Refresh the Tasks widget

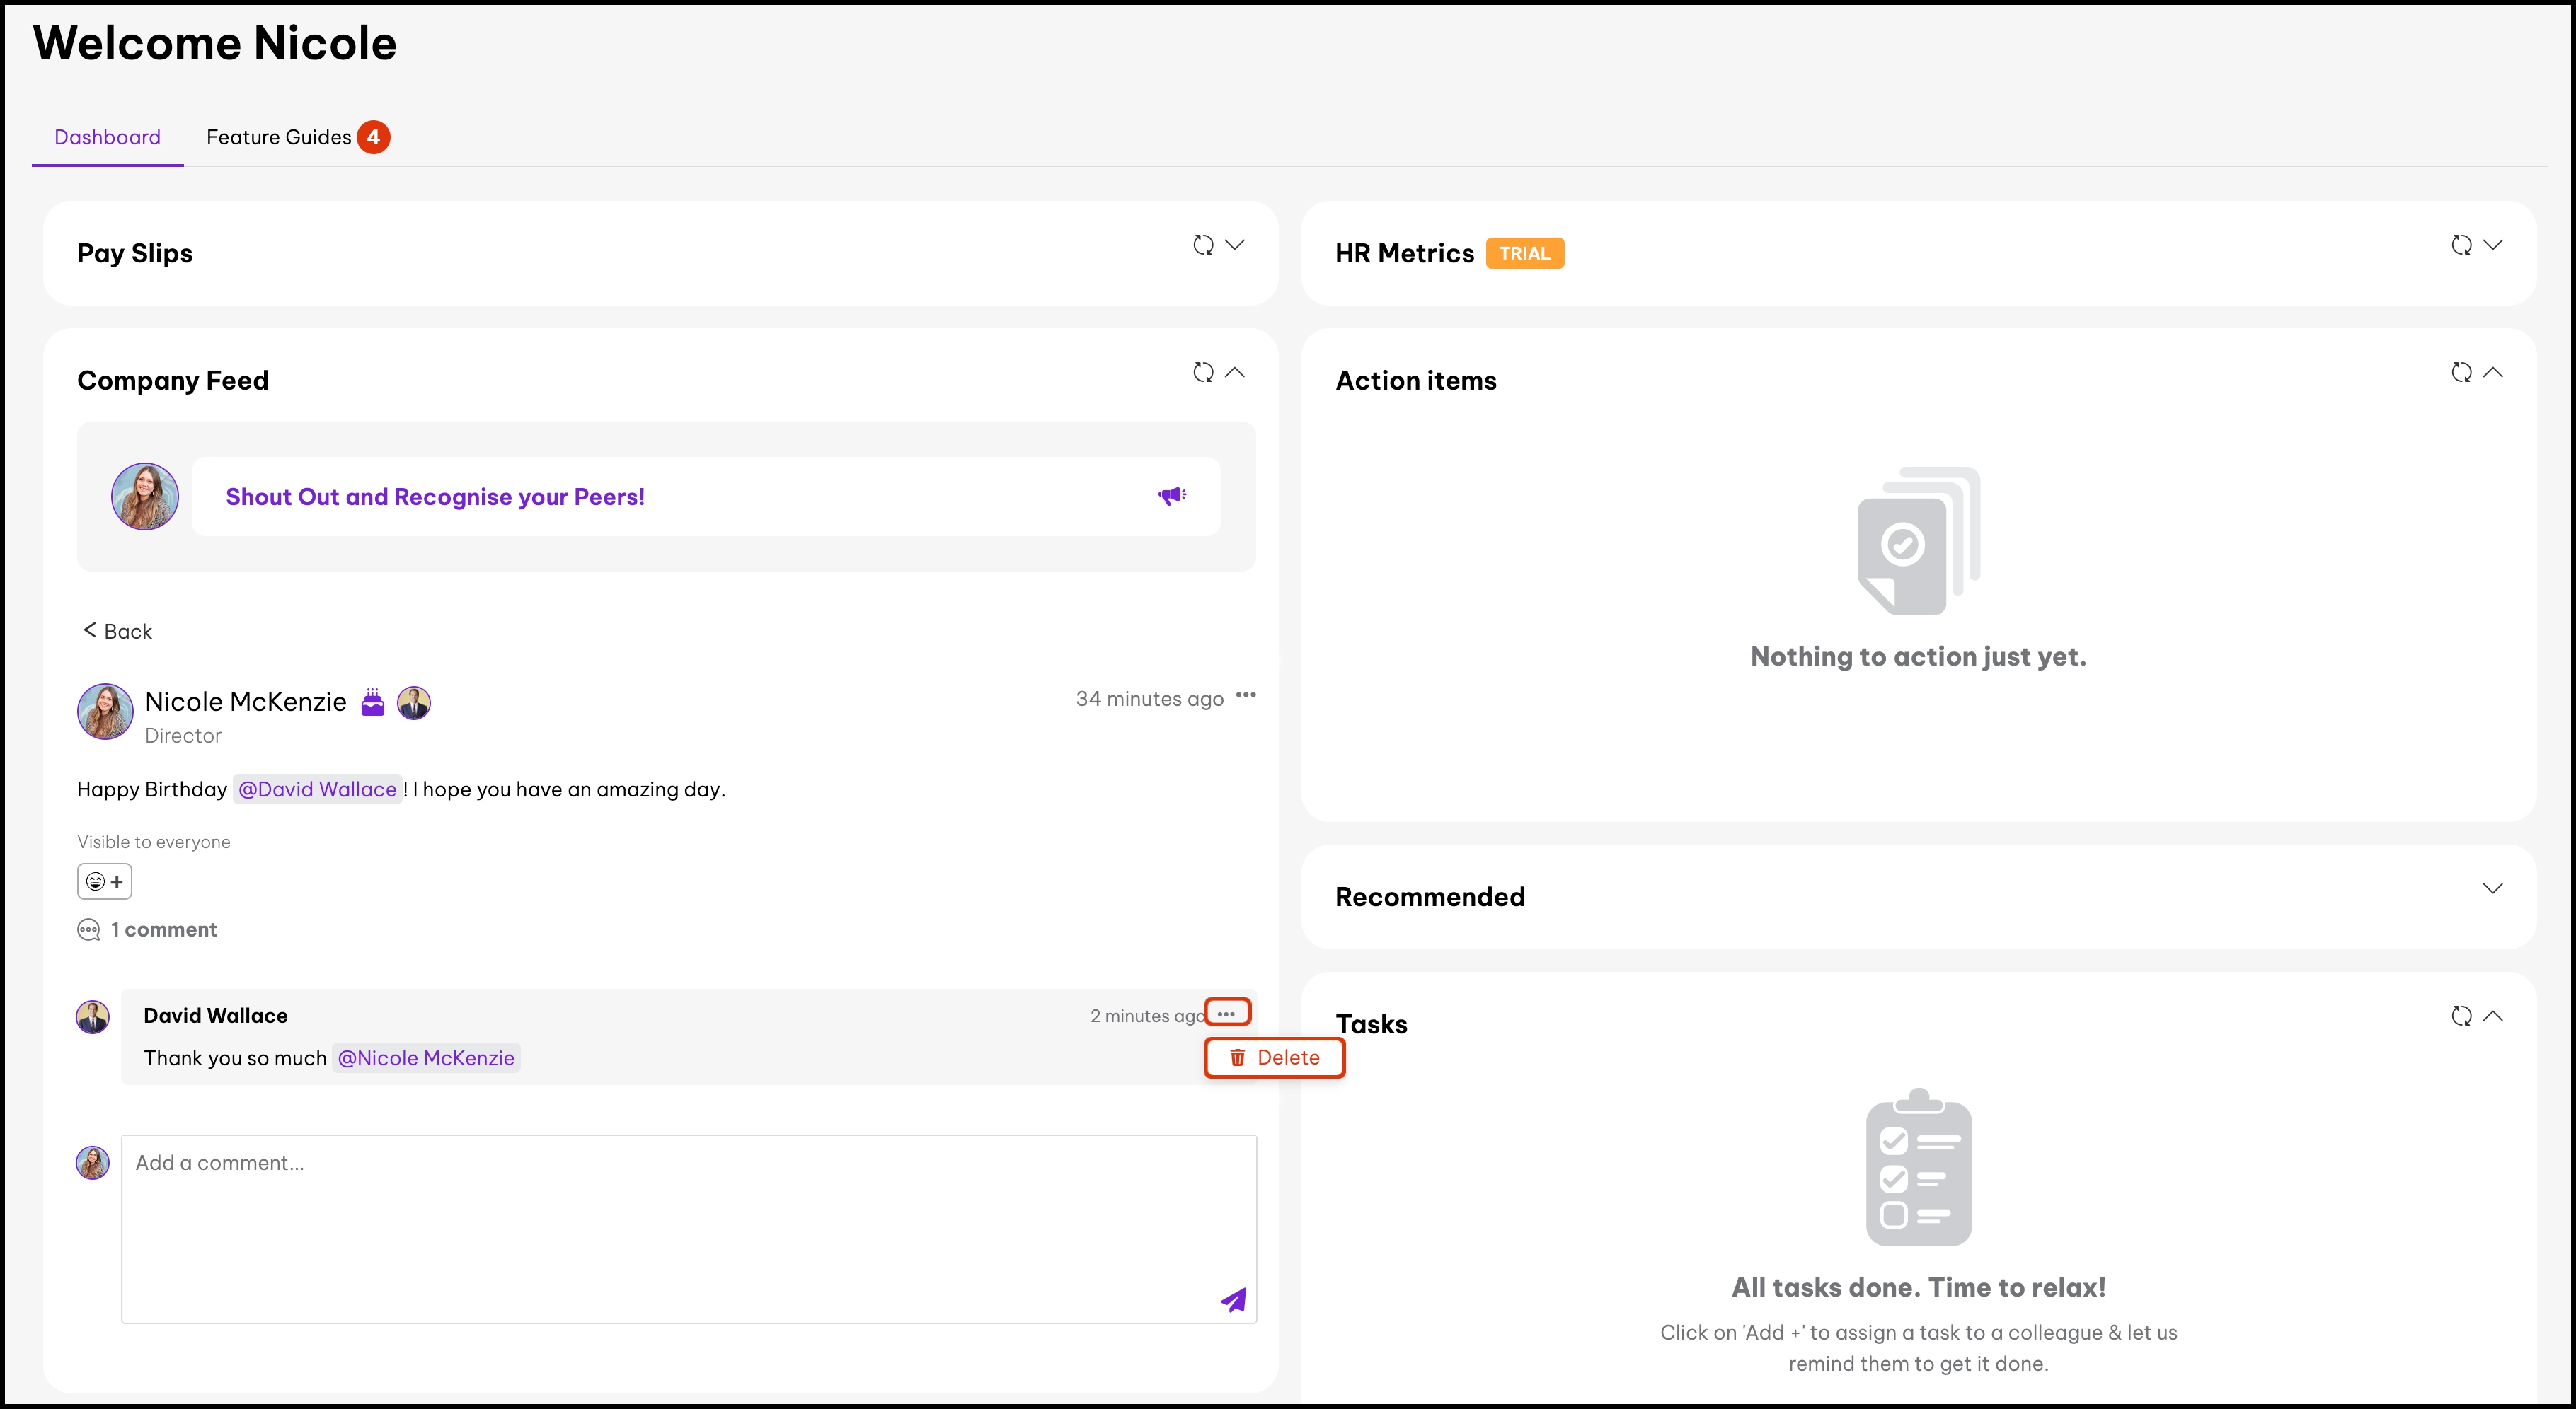pos(2461,1016)
